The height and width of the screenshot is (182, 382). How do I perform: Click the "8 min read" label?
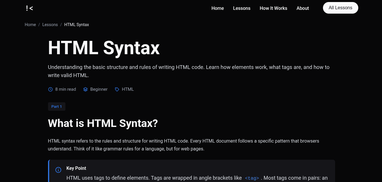coord(66,89)
